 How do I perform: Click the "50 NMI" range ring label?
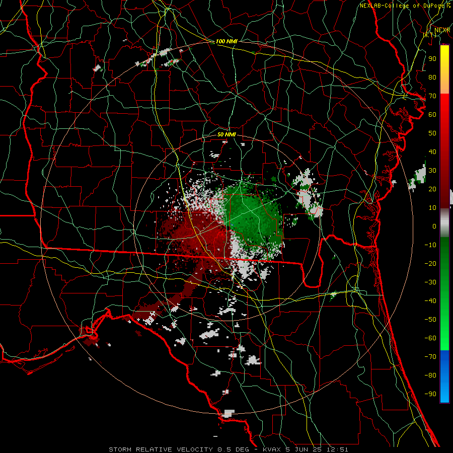coord(226,134)
